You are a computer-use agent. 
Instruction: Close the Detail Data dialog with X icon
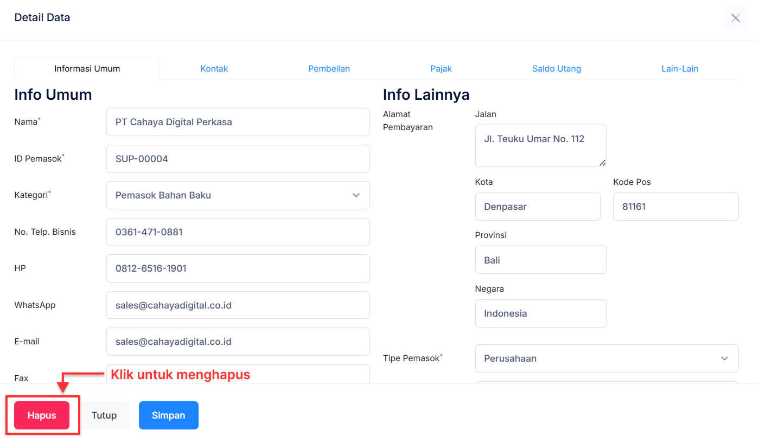735,18
